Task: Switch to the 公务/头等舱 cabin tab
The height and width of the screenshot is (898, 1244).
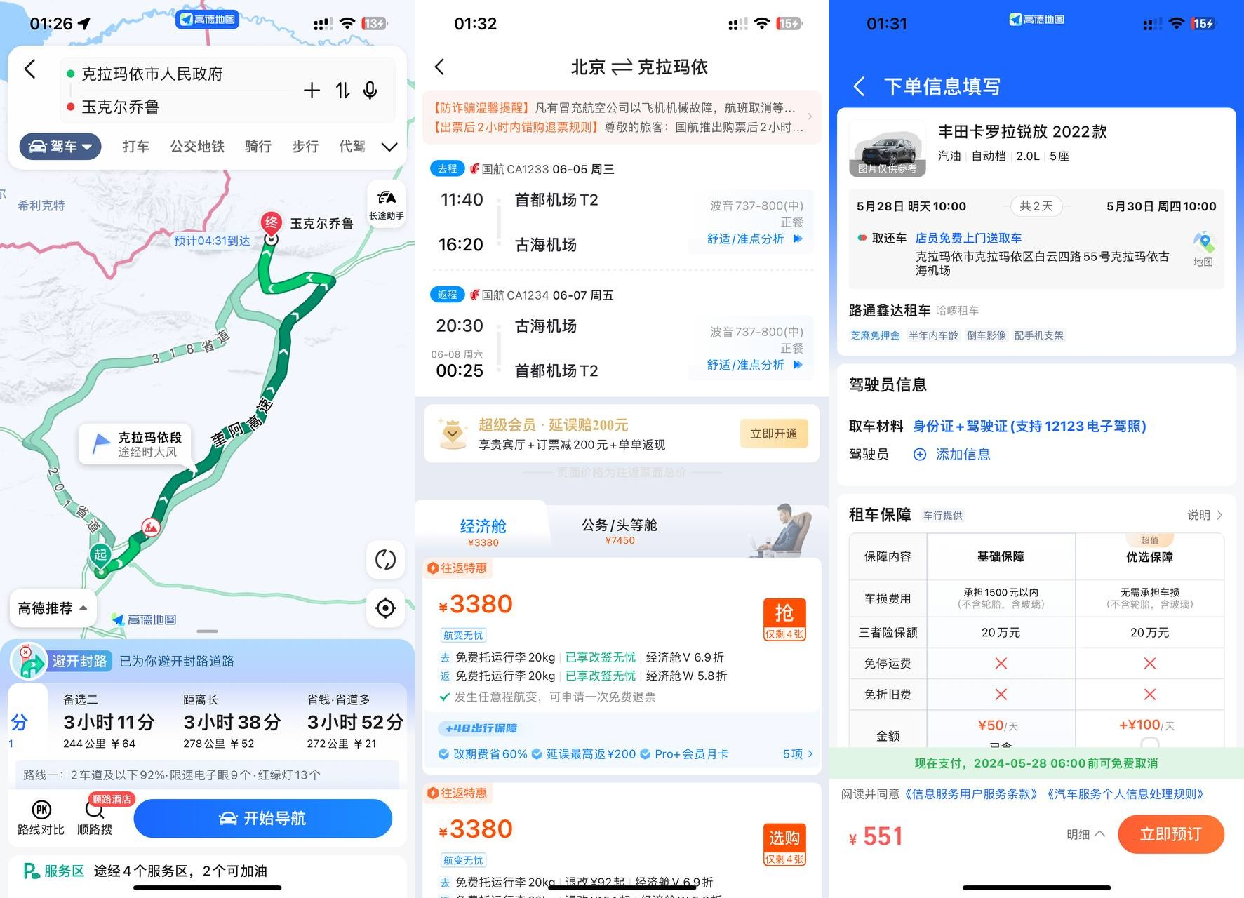Action: point(620,531)
